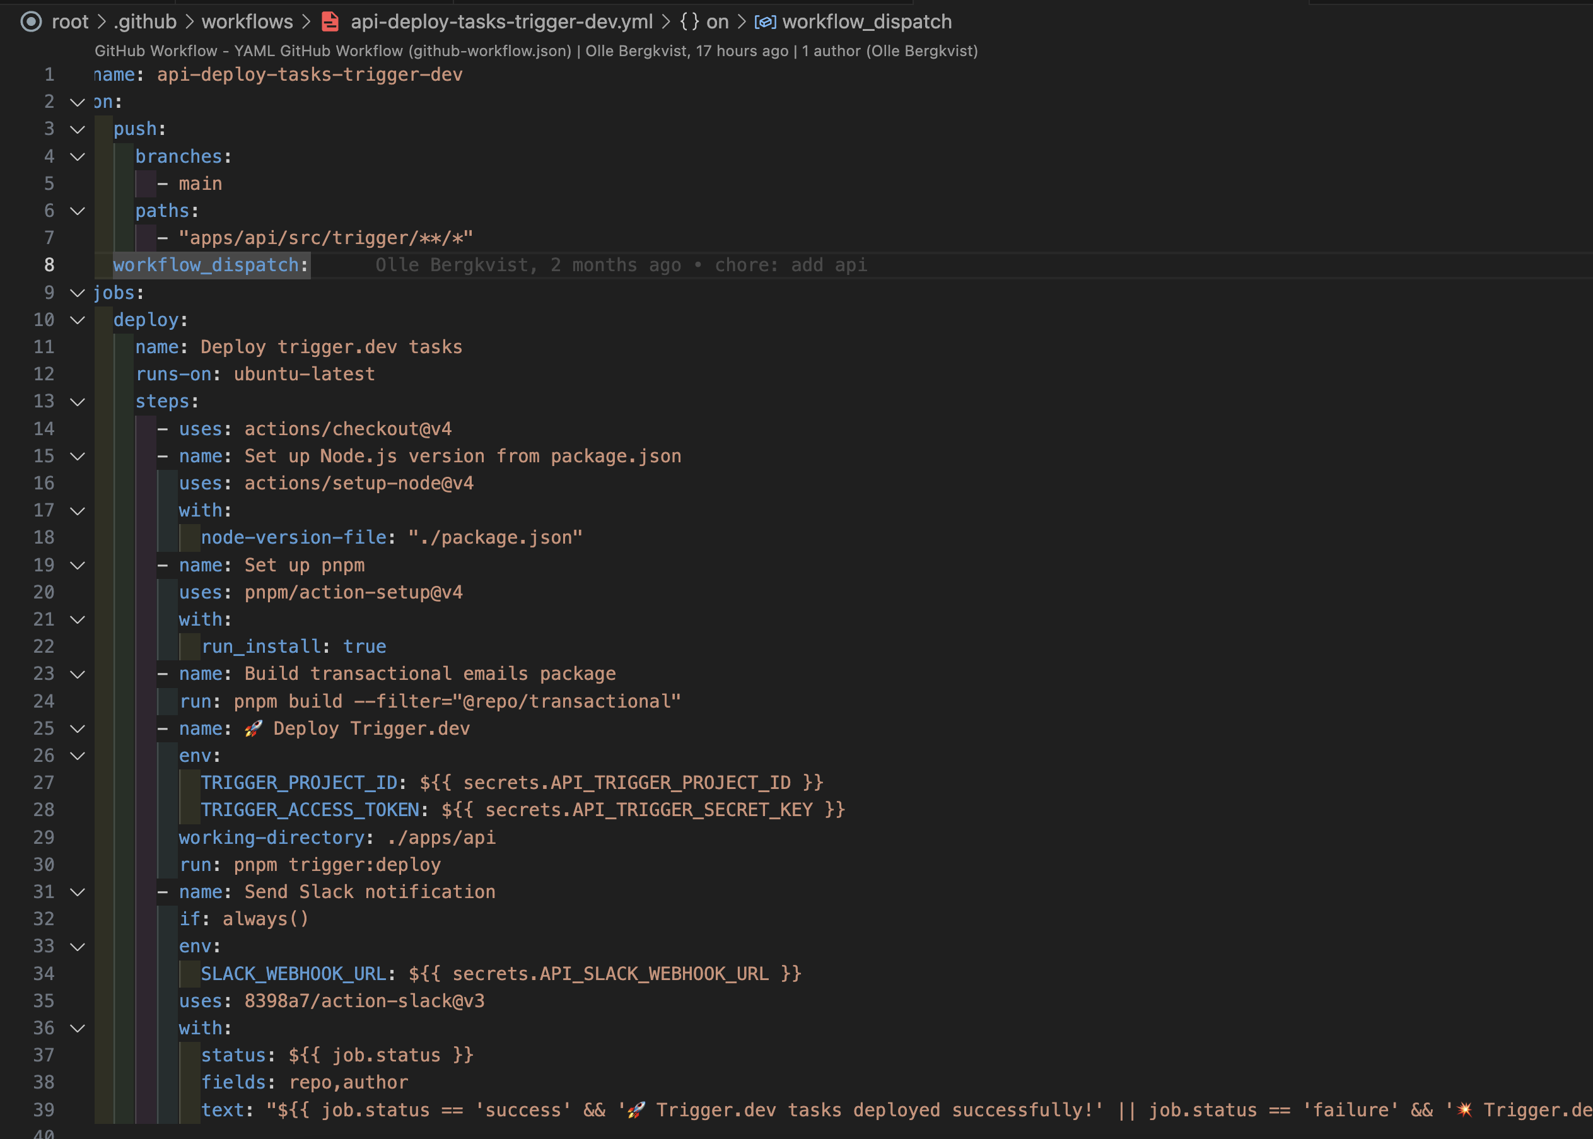The height and width of the screenshot is (1139, 1593).
Task: Collapse the 'paths:' block at line 6
Action: pyautogui.click(x=78, y=211)
